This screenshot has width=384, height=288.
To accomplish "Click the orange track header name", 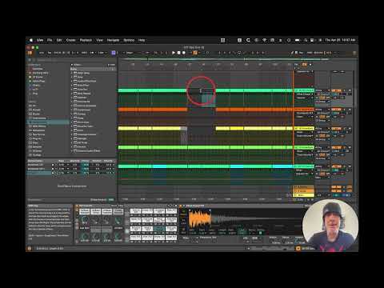I will point(304,110).
